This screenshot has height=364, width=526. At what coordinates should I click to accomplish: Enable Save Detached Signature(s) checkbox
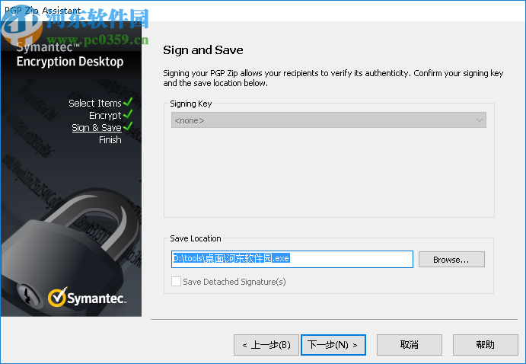coord(176,281)
